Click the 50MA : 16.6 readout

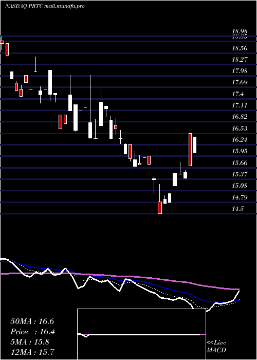(32, 321)
